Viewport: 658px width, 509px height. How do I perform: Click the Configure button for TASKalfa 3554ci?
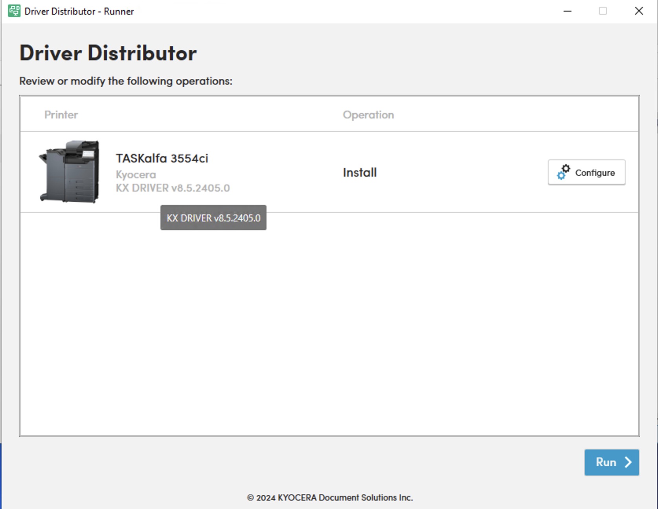pos(586,172)
